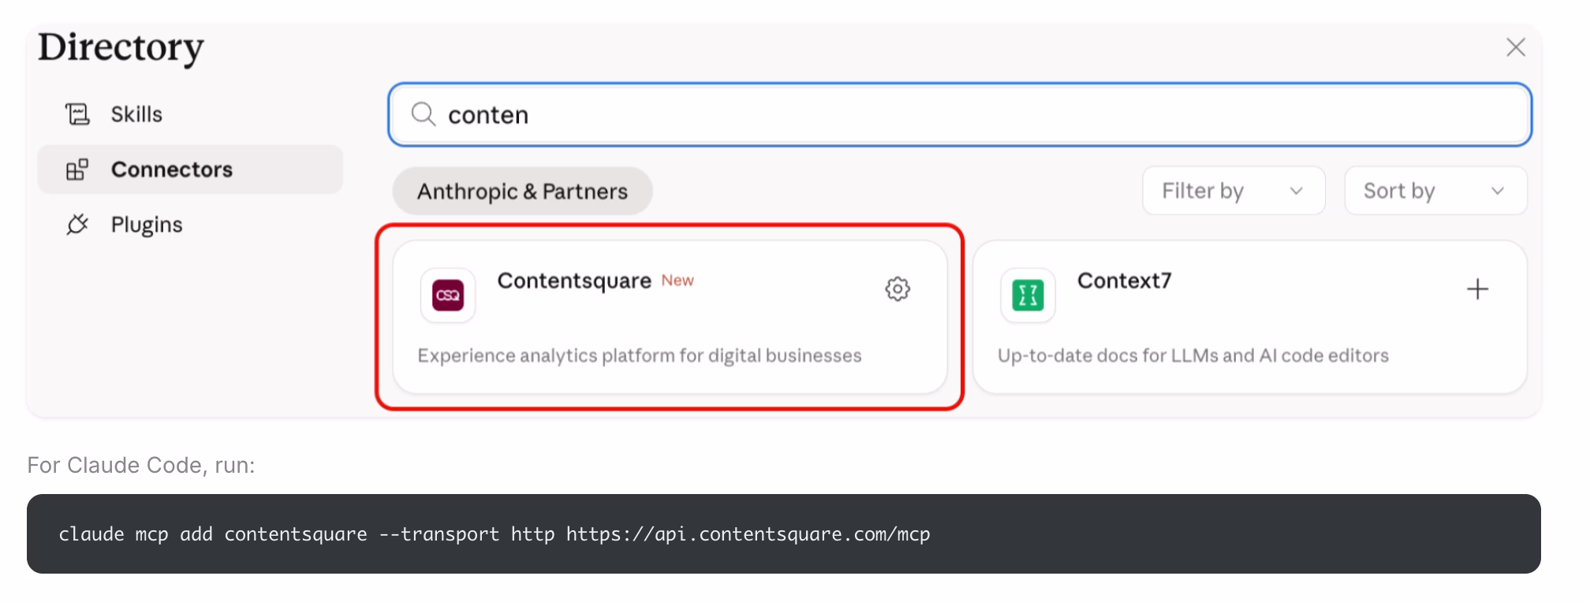Click the claude mcp add command code block
Viewport: 1590px width, 602px height.
tap(784, 533)
